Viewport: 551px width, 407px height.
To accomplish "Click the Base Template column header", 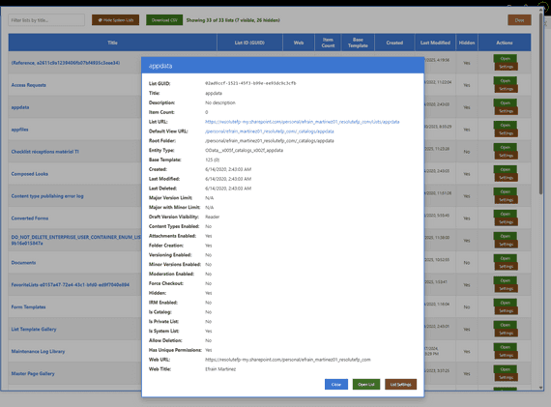I will [358, 43].
